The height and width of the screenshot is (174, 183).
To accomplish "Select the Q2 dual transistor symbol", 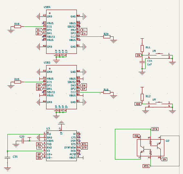I will 150,148.
